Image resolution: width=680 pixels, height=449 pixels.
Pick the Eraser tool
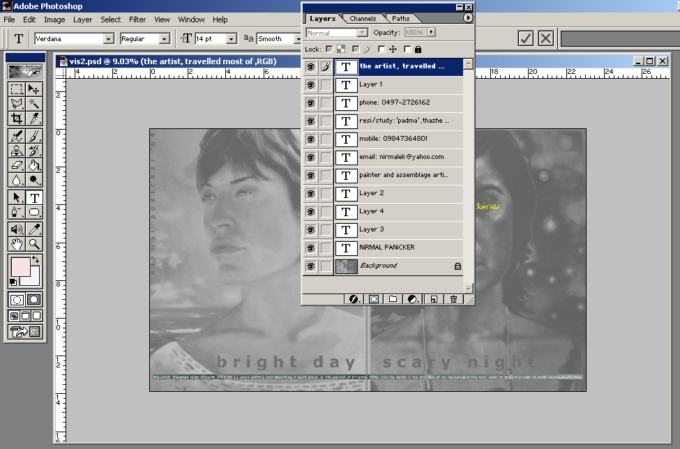(16, 165)
